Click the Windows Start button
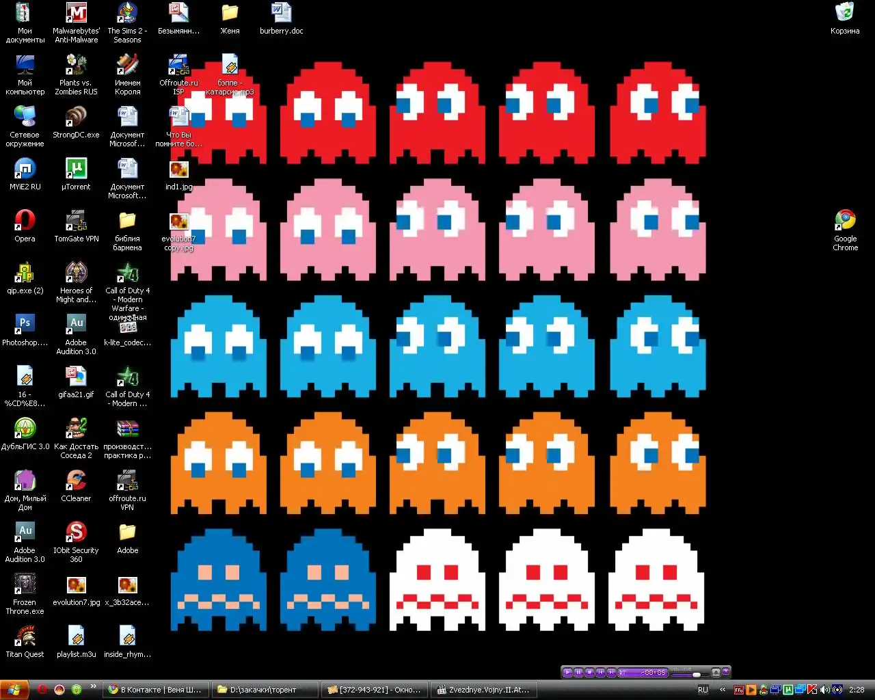Viewport: 875px width, 700px height. click(14, 690)
